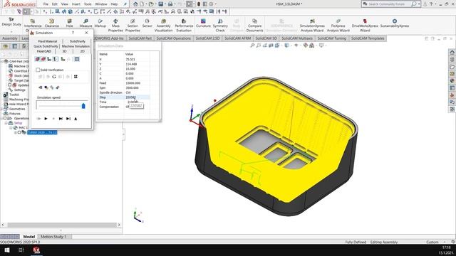Launch FloXpress Analysis Wizard
The width and height of the screenshot is (456, 256).
click(338, 26)
